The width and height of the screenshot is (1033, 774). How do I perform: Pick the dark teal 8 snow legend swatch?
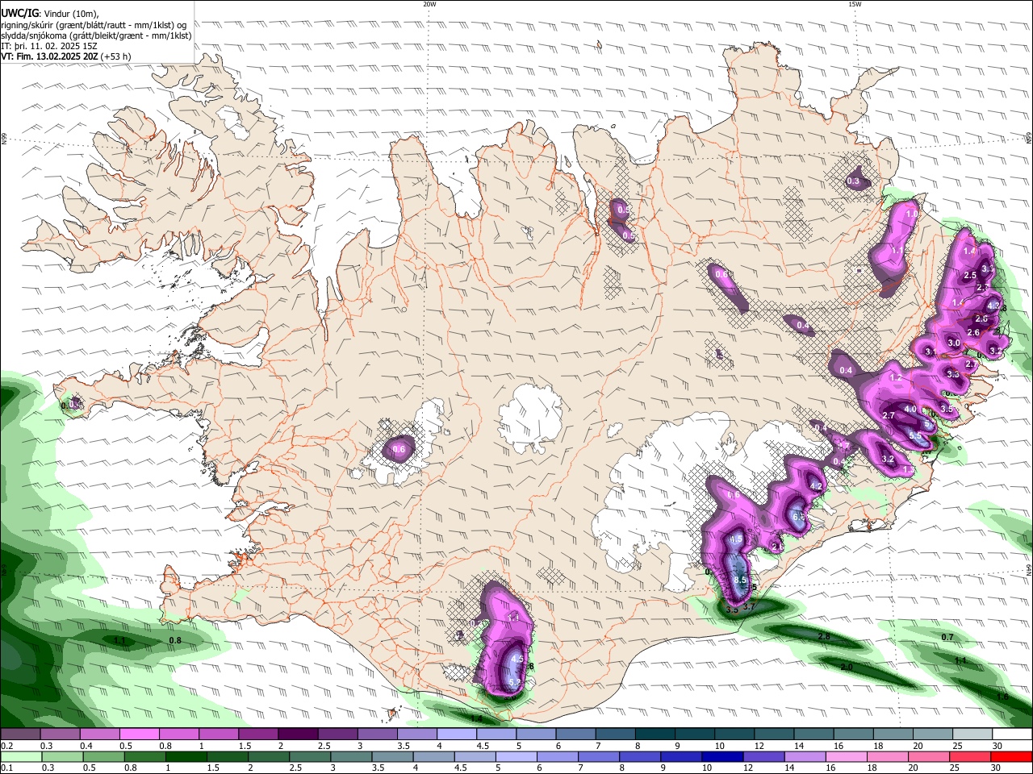655,734
